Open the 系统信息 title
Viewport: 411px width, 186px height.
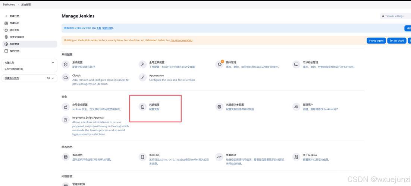pos(77,155)
